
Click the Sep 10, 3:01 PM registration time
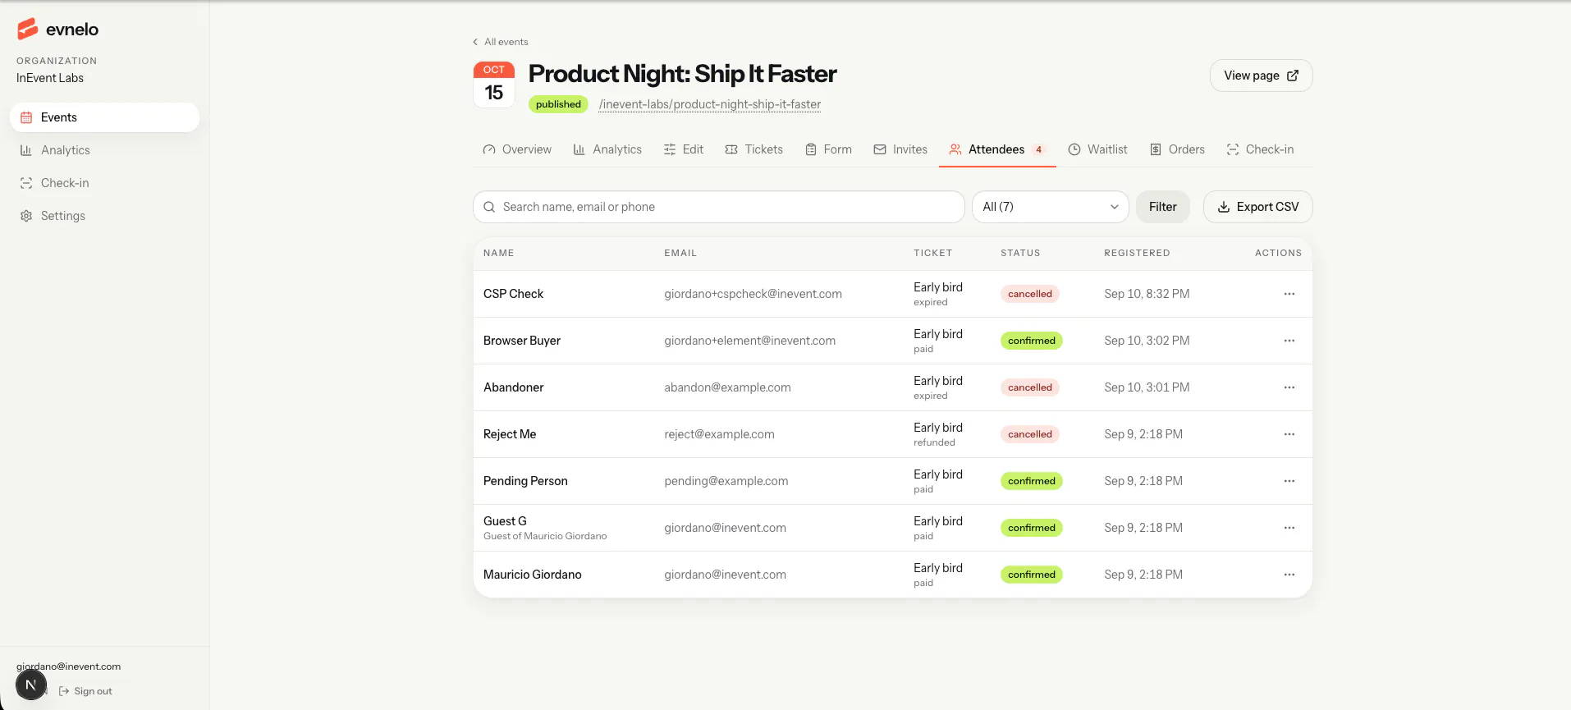pyautogui.click(x=1147, y=387)
